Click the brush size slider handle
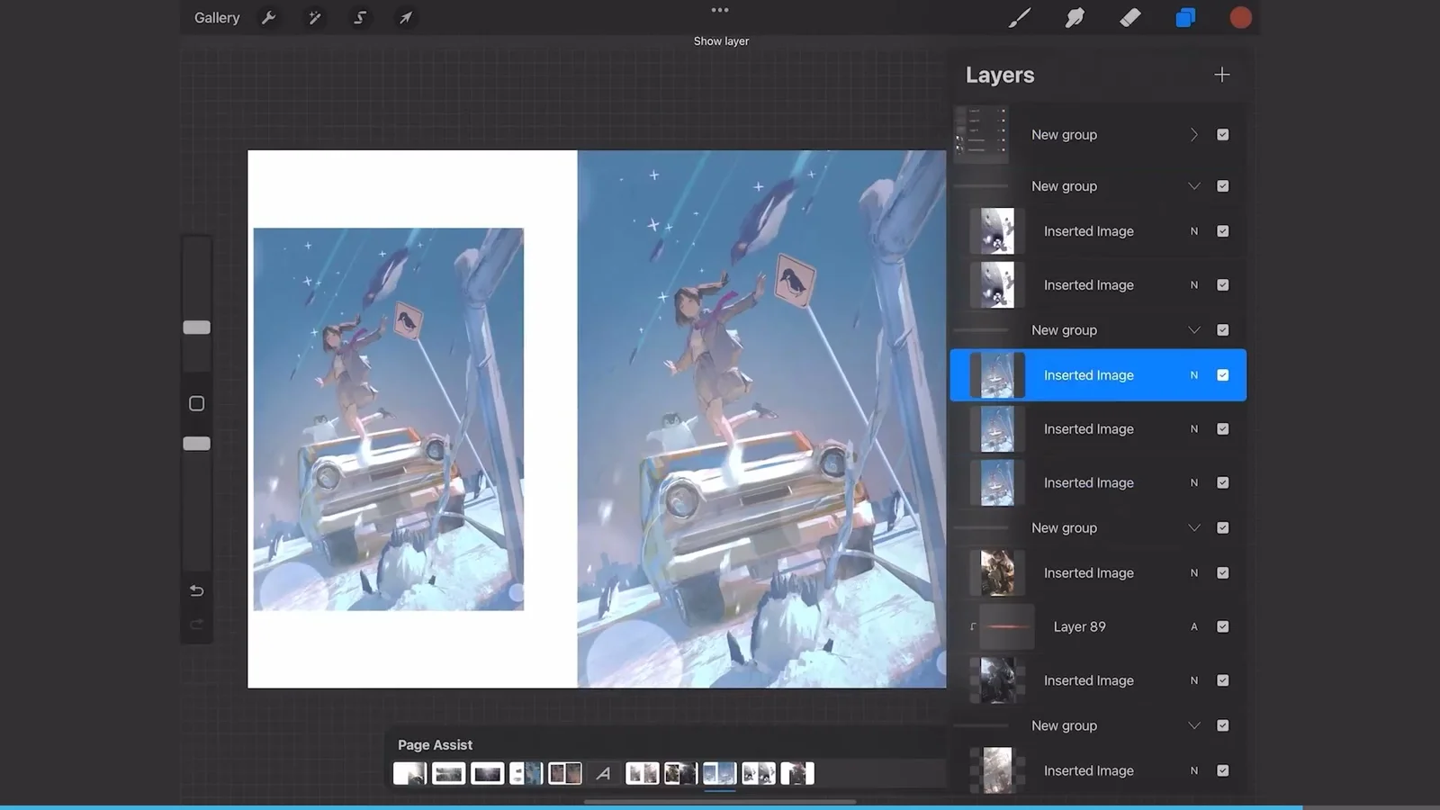Screen dimensions: 1440x810 click(196, 328)
